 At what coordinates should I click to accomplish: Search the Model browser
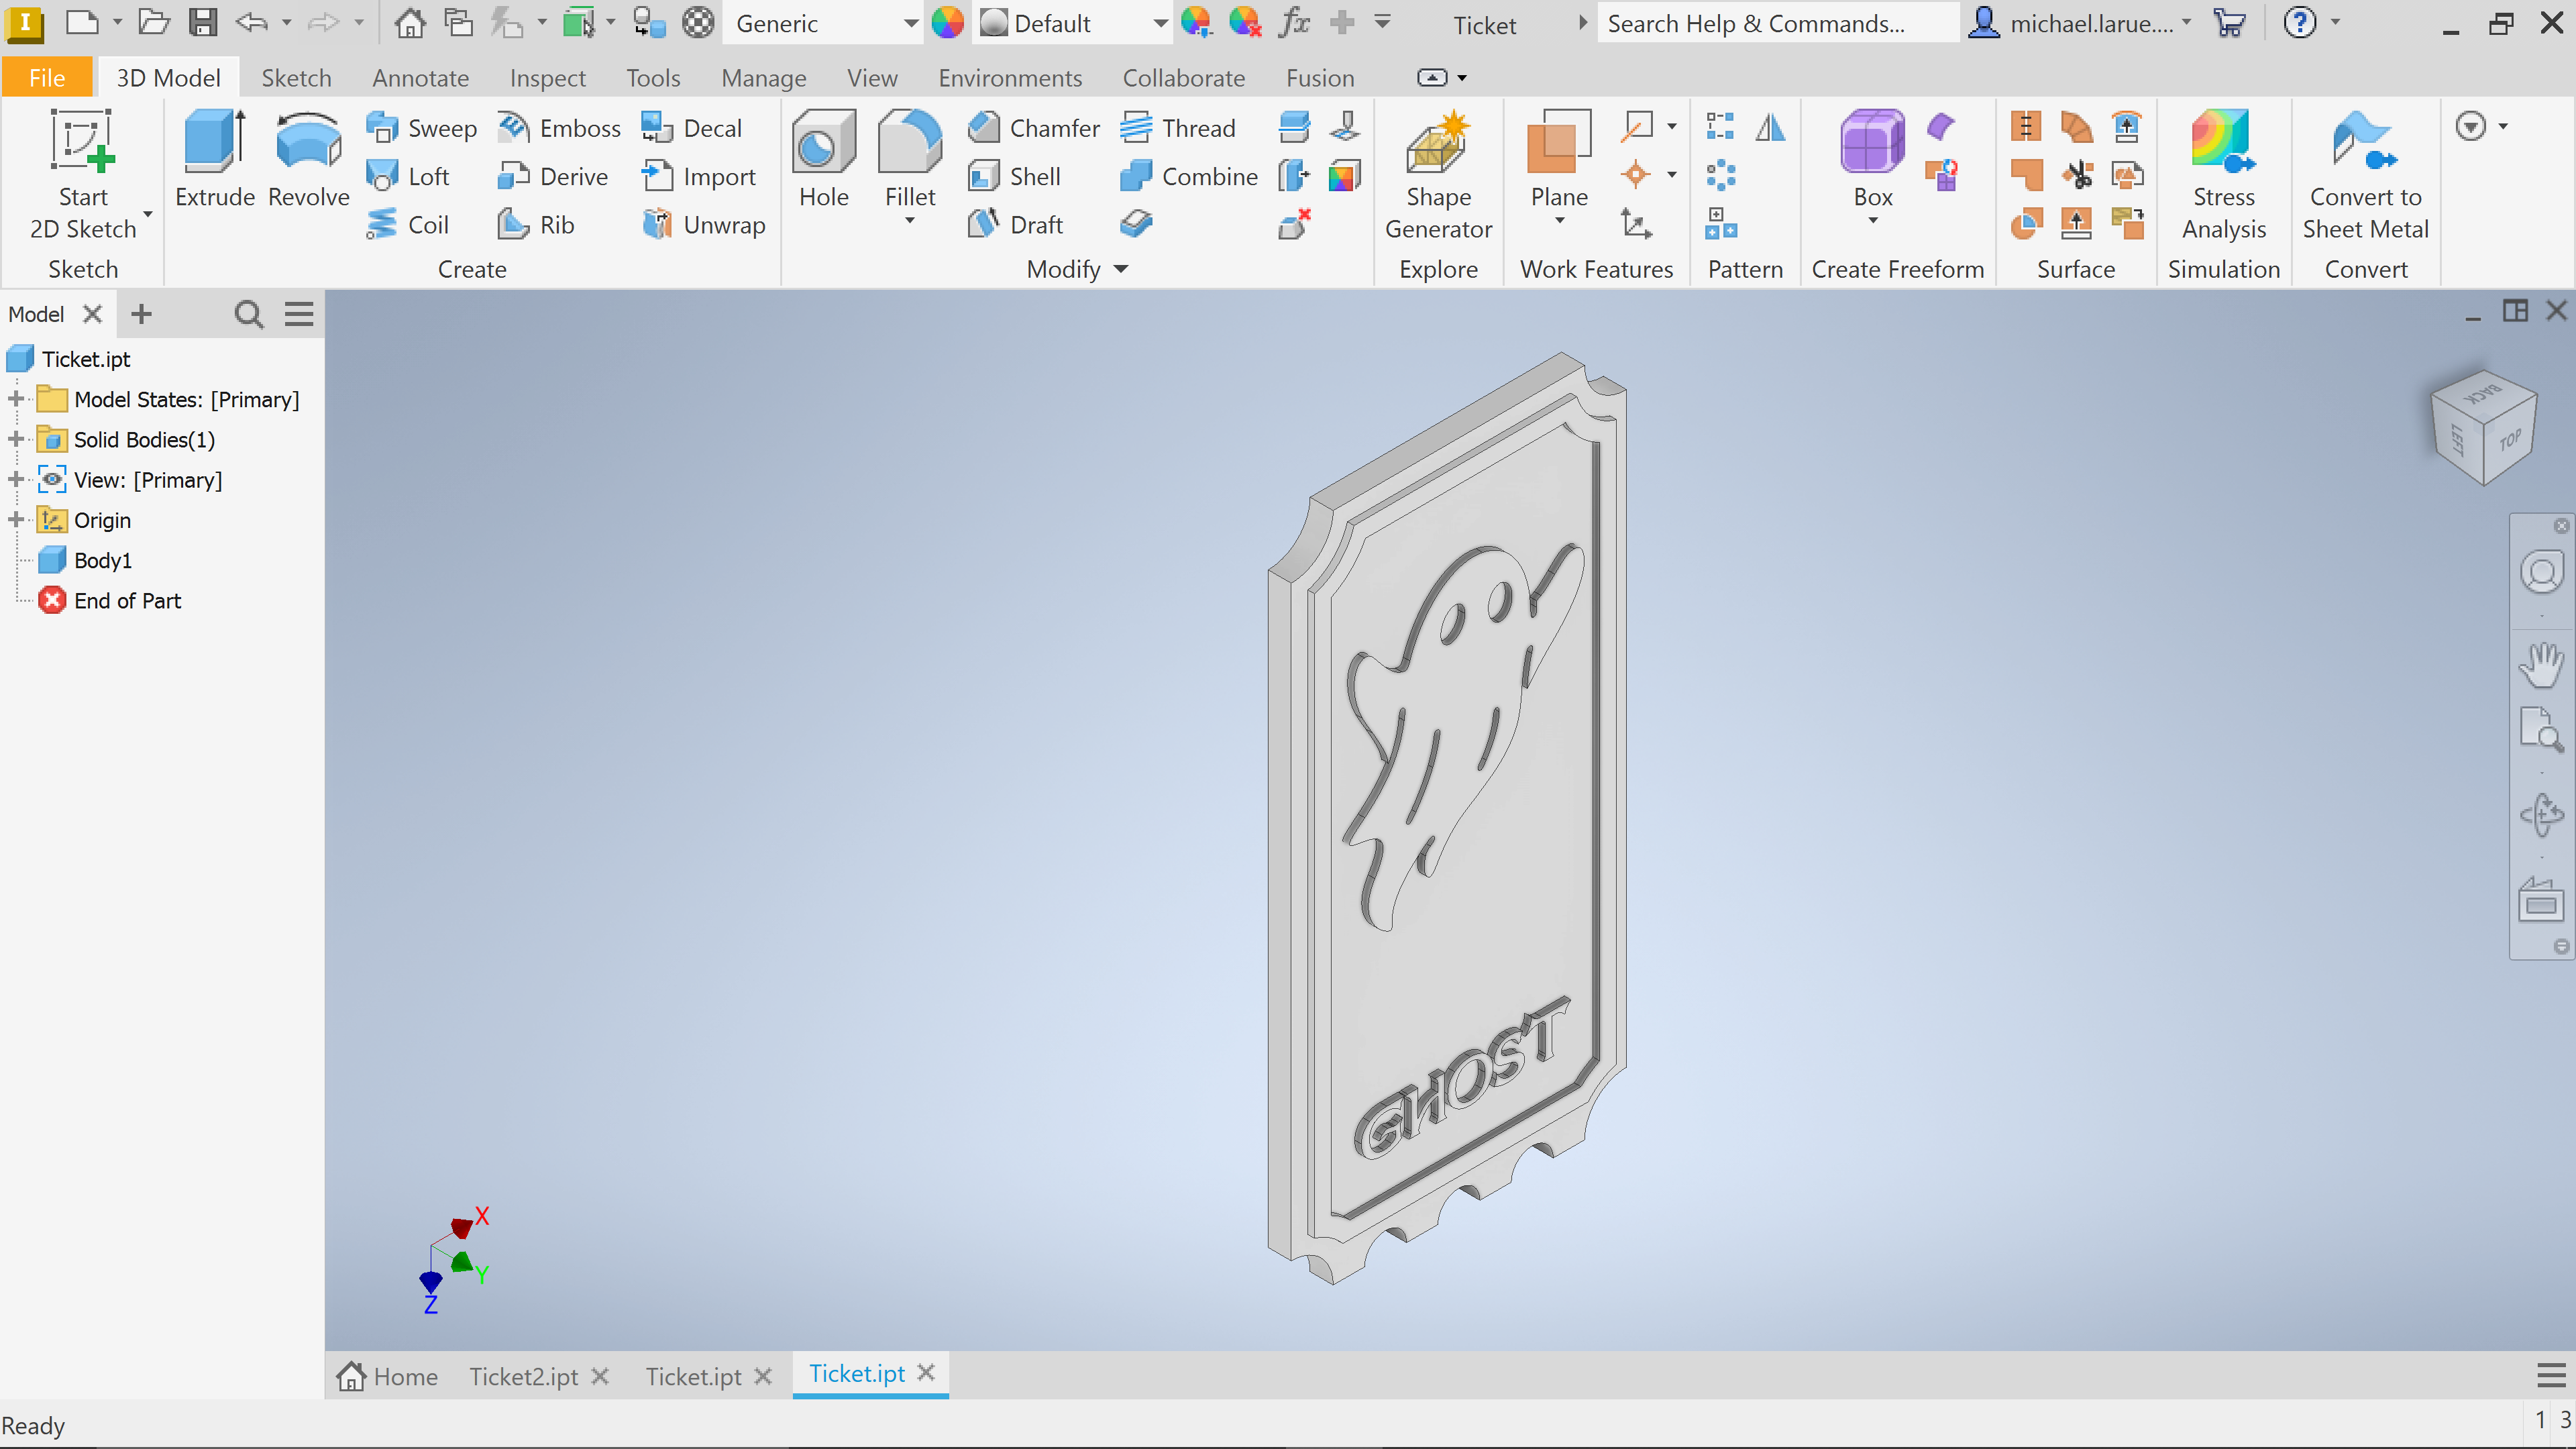[248, 314]
